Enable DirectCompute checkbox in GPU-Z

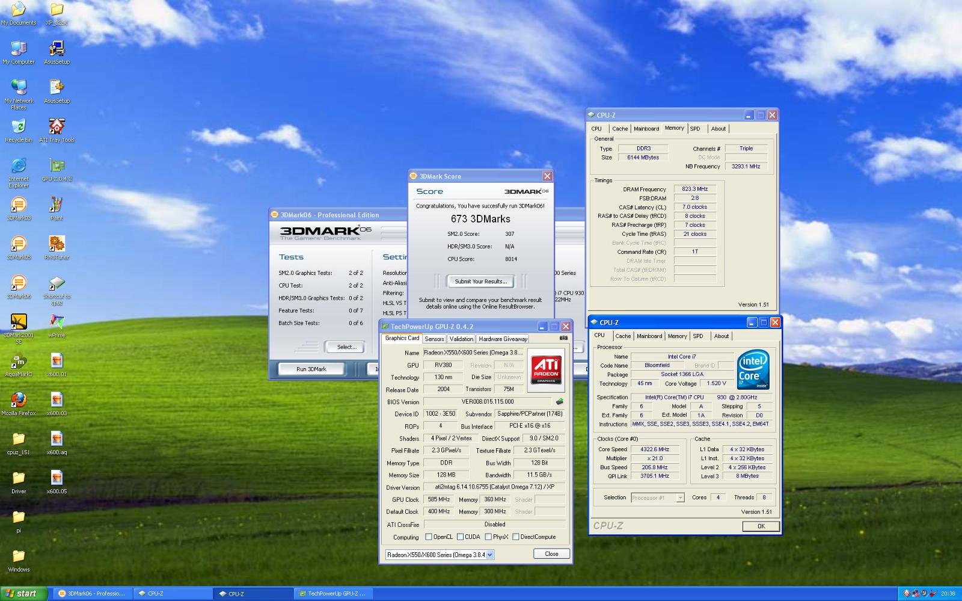tap(515, 537)
